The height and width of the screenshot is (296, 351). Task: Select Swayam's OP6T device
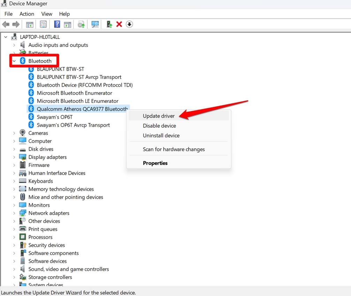pos(55,117)
